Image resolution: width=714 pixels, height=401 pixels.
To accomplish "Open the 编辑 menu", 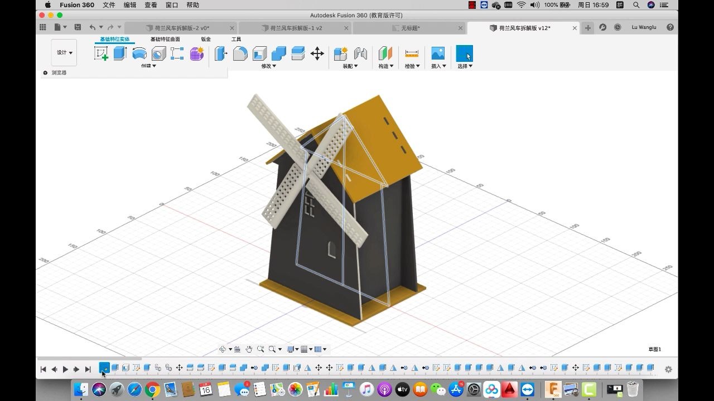I will tap(130, 5).
